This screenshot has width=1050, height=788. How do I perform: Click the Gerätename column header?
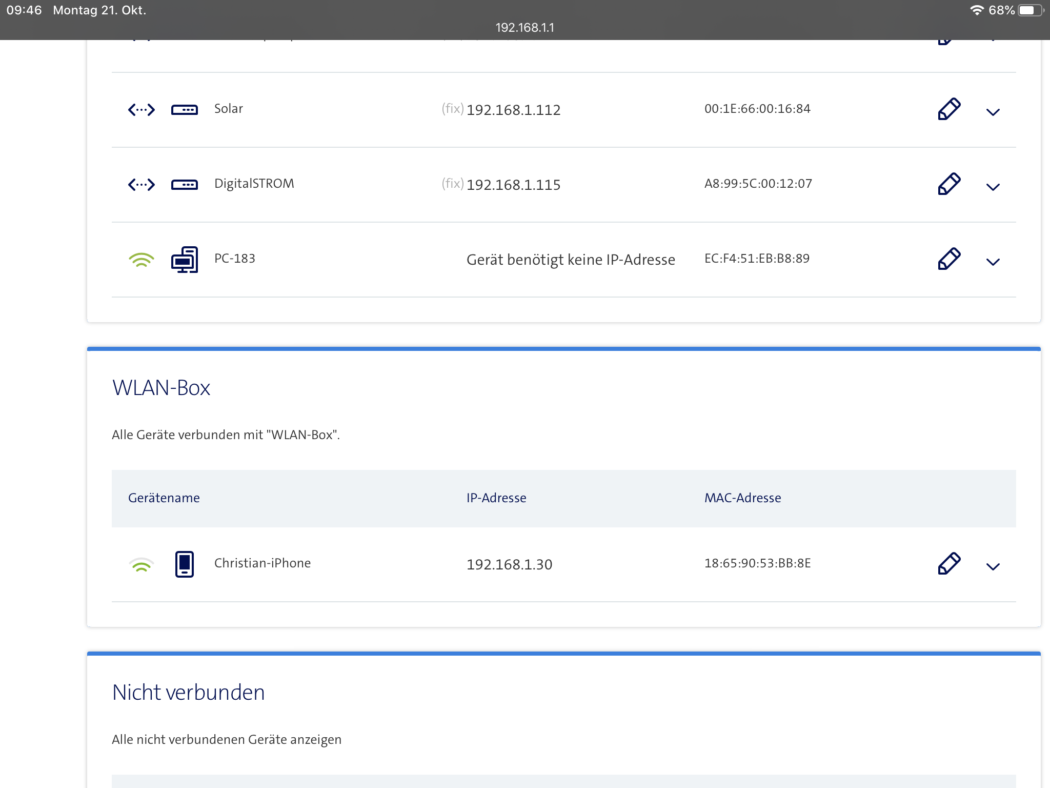pyautogui.click(x=164, y=498)
